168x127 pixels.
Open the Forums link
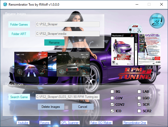click(45, 123)
